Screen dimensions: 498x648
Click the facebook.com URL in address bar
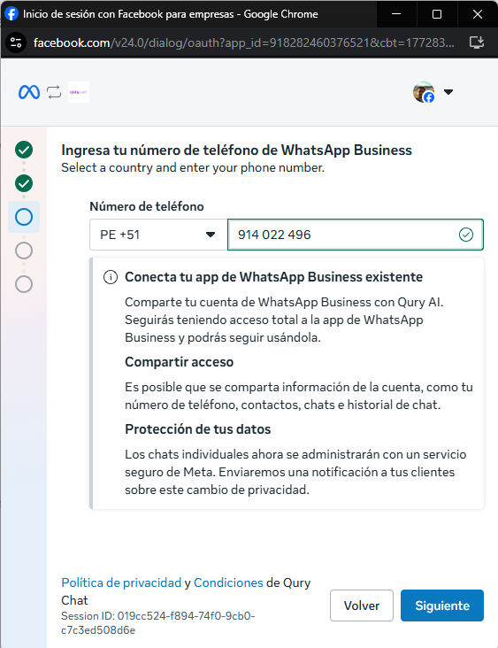(x=243, y=42)
